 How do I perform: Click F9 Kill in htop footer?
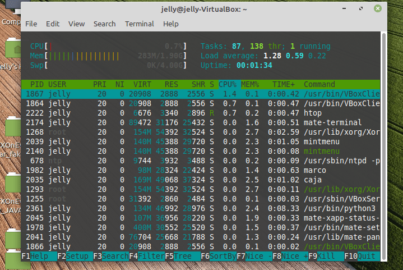[x=326, y=256]
